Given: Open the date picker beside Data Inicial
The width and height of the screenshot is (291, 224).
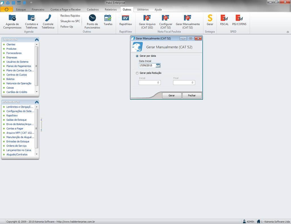Looking at the screenshot, I should (158, 65).
